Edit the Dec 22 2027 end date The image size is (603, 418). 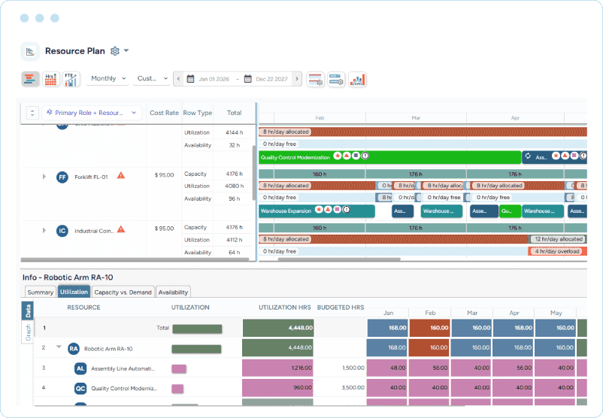click(x=272, y=79)
